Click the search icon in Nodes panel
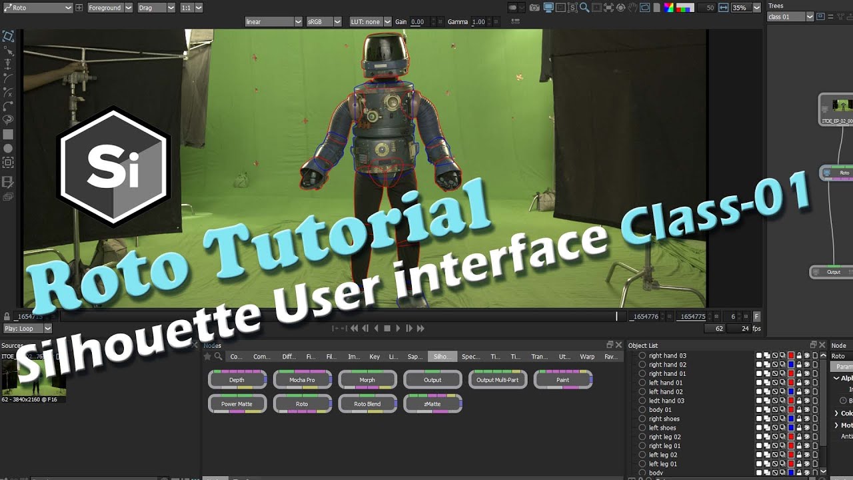 click(218, 356)
